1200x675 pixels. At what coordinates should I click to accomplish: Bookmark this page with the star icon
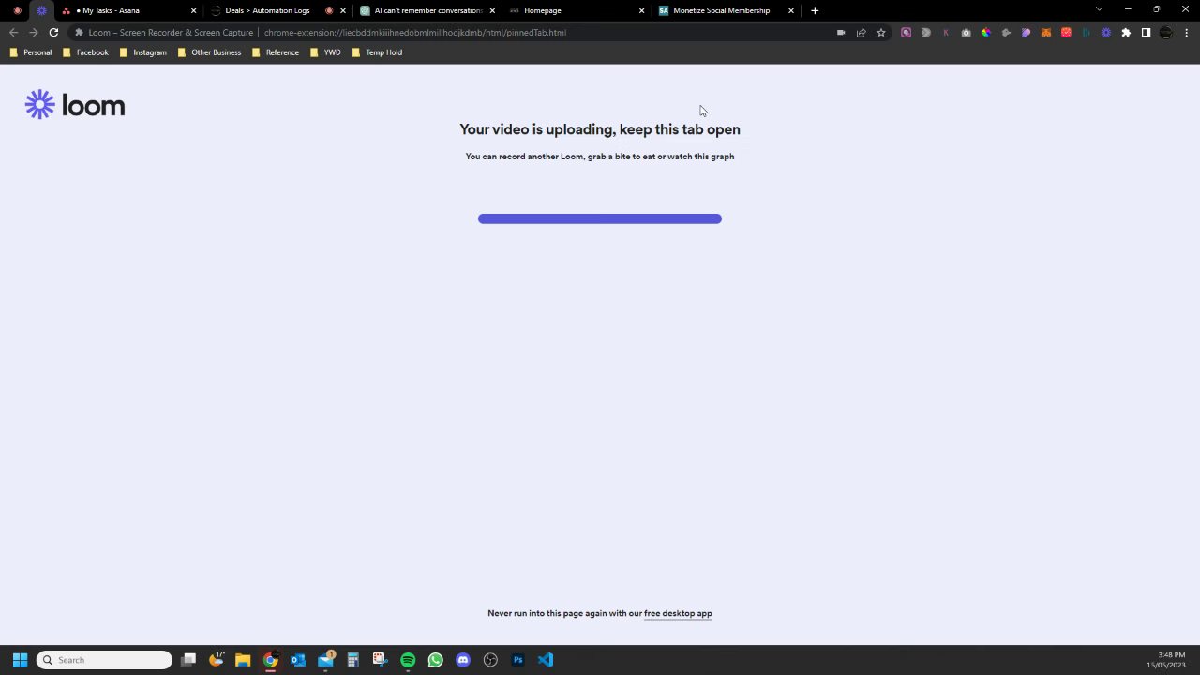click(x=881, y=33)
